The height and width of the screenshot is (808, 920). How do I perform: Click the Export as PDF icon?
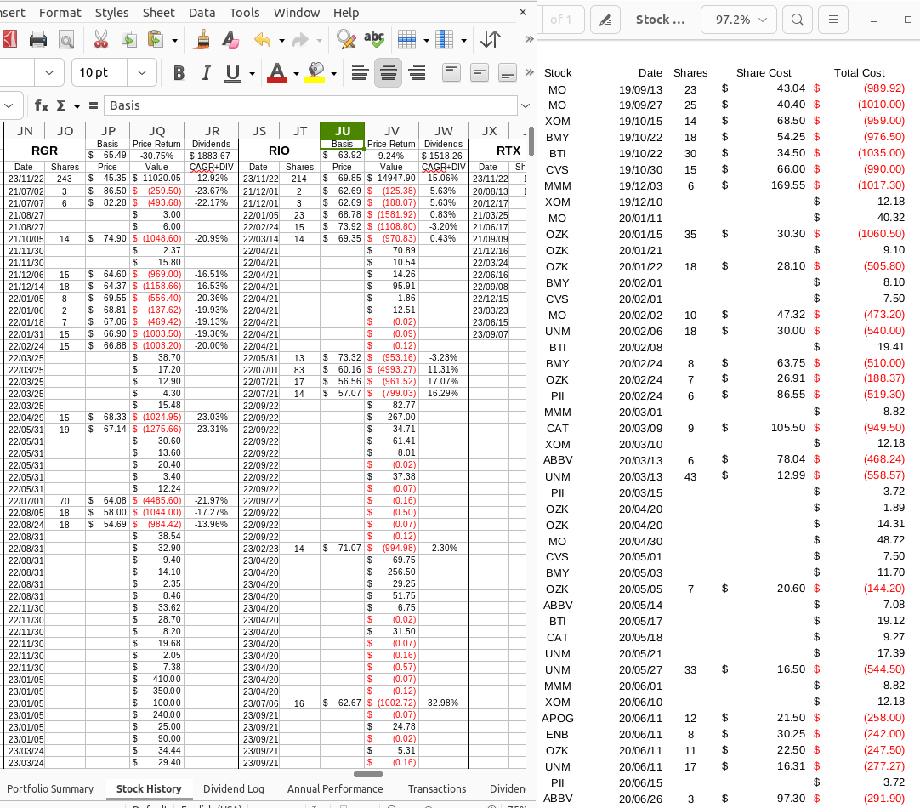[9, 40]
